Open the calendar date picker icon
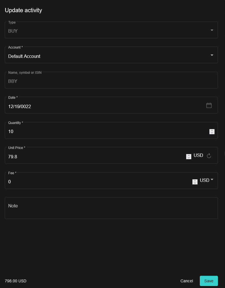The height and width of the screenshot is (288, 225). [x=209, y=105]
